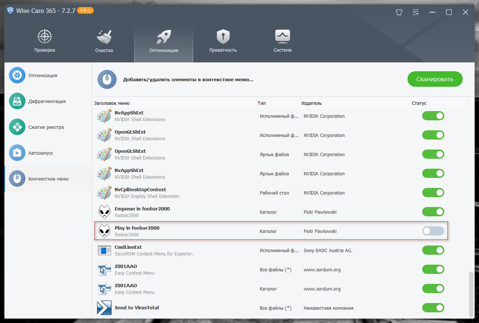Disable NvCplDesktopContext status toggle
479x323 pixels.
click(x=433, y=193)
